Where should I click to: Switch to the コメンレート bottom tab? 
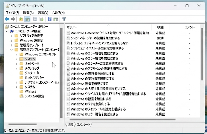pyautogui.click(x=84, y=124)
